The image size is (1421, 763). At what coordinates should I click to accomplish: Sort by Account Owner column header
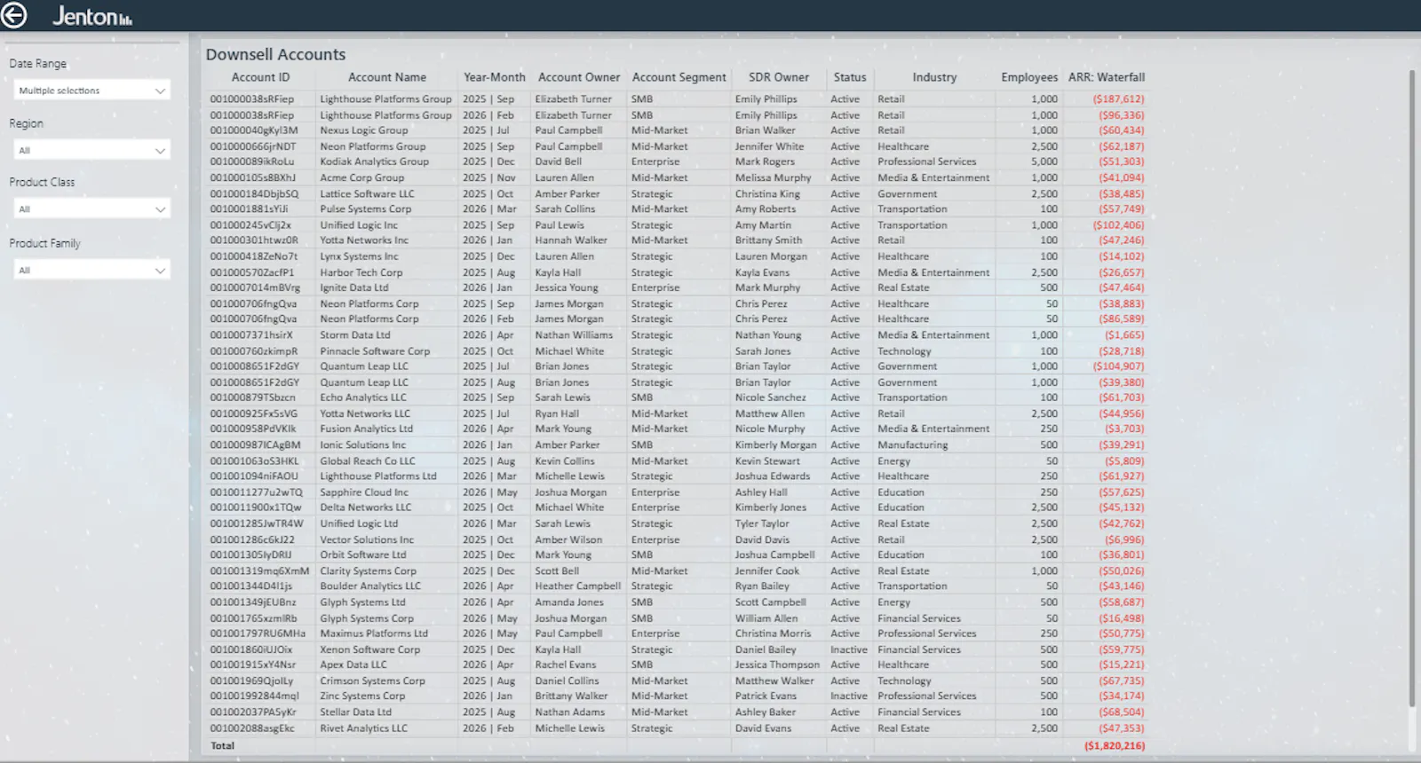coord(578,77)
